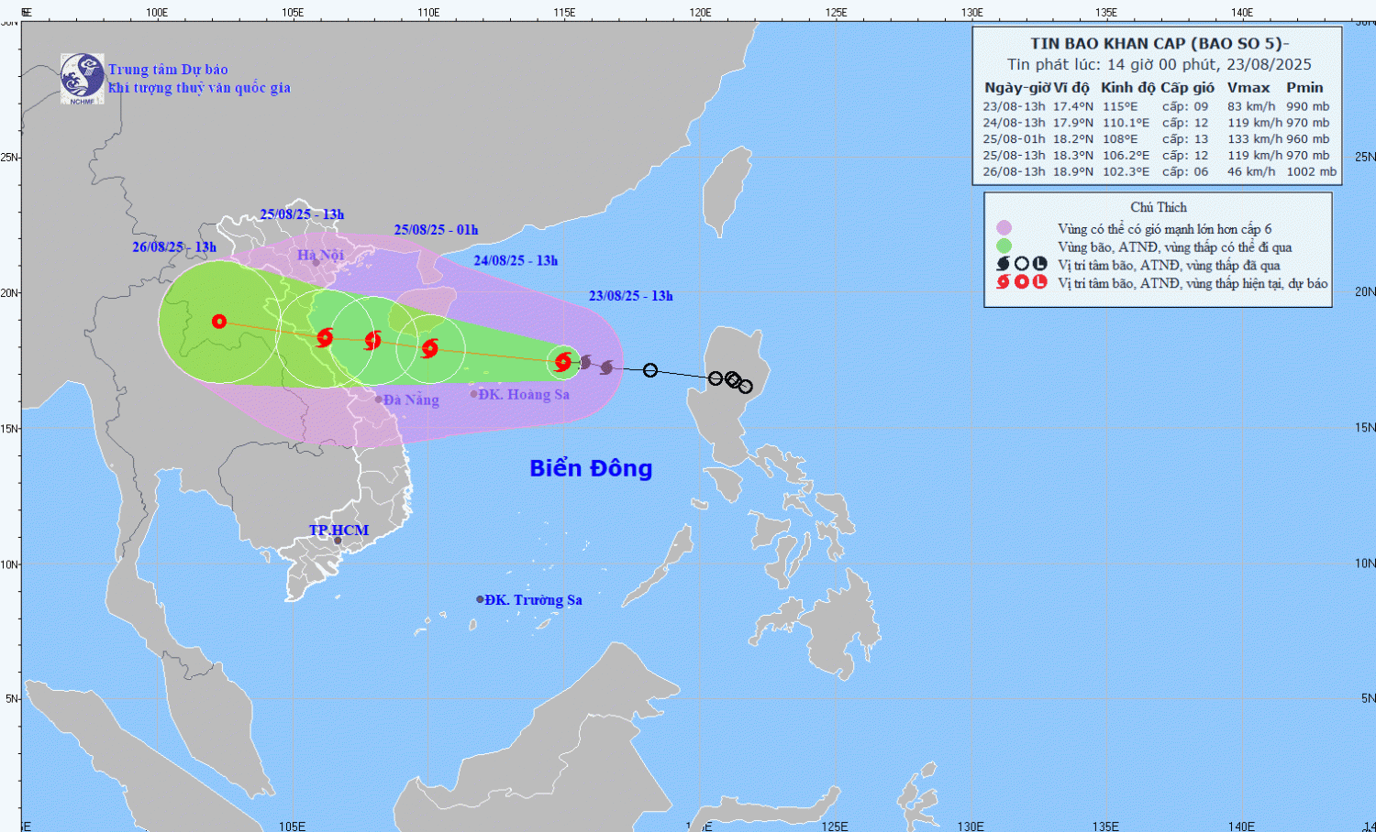Click the NCHMF logo in the top-left

point(82,78)
